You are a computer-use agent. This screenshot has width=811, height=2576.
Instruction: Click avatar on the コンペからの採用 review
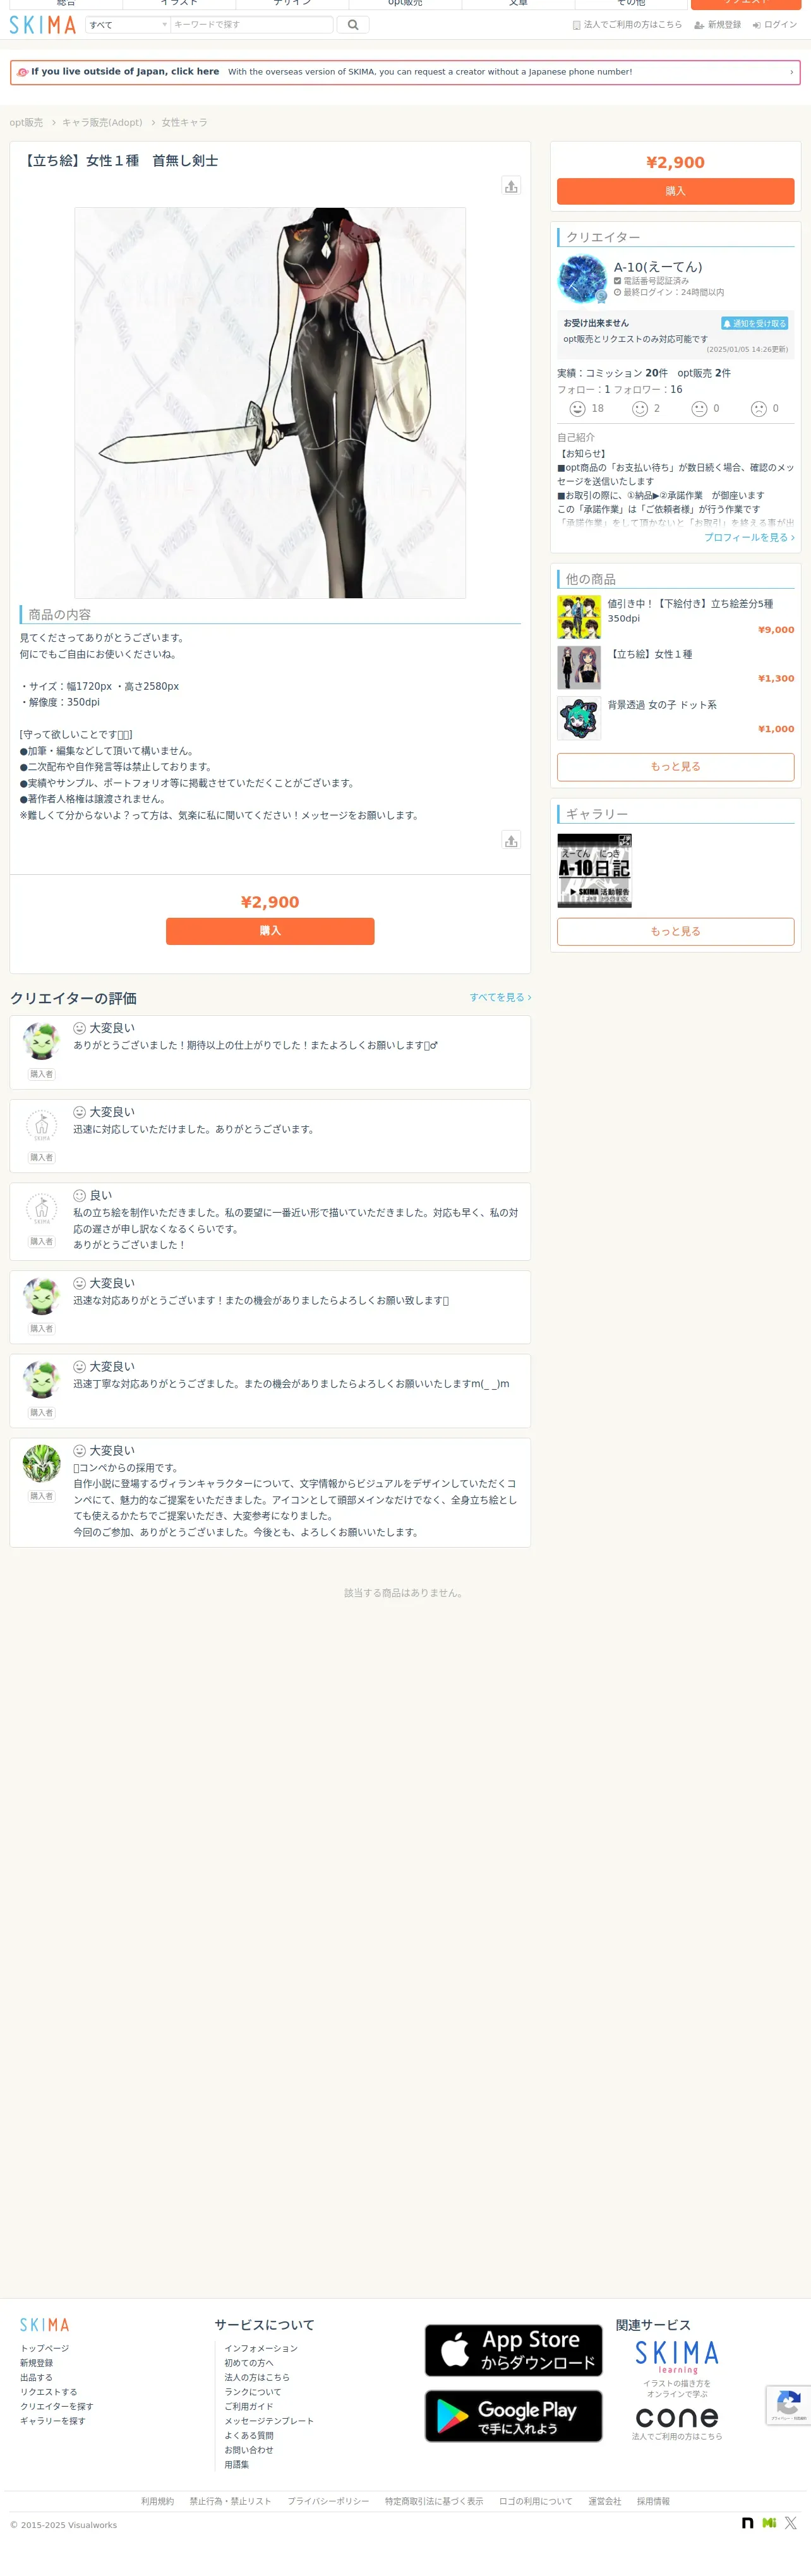pyautogui.click(x=41, y=1464)
